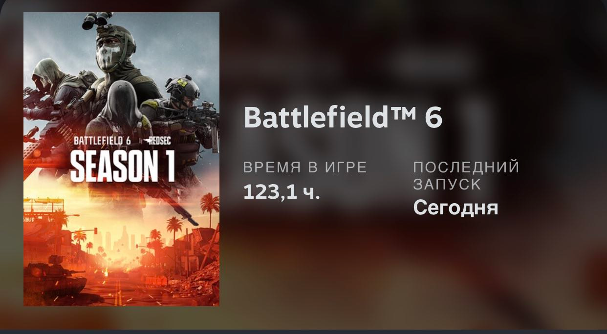Screen dimensions: 607x334
Task: Click the Battlefield™ 6 game title
Action: tap(343, 118)
